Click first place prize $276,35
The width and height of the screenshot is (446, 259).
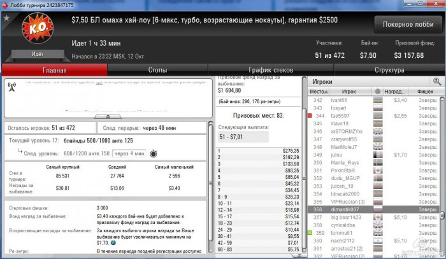click(291, 151)
